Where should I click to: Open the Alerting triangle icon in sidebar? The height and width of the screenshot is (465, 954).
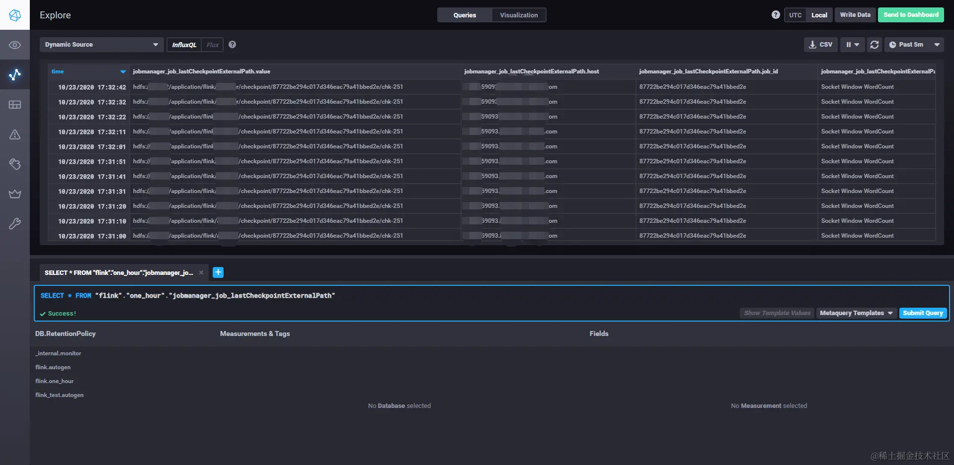point(15,134)
